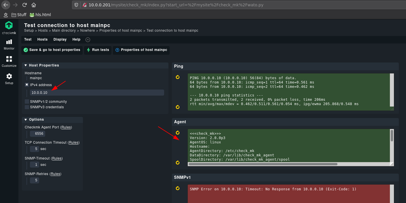
Task: Show site info via the insecure lock icon
Action: pyautogui.click(x=84, y=5)
